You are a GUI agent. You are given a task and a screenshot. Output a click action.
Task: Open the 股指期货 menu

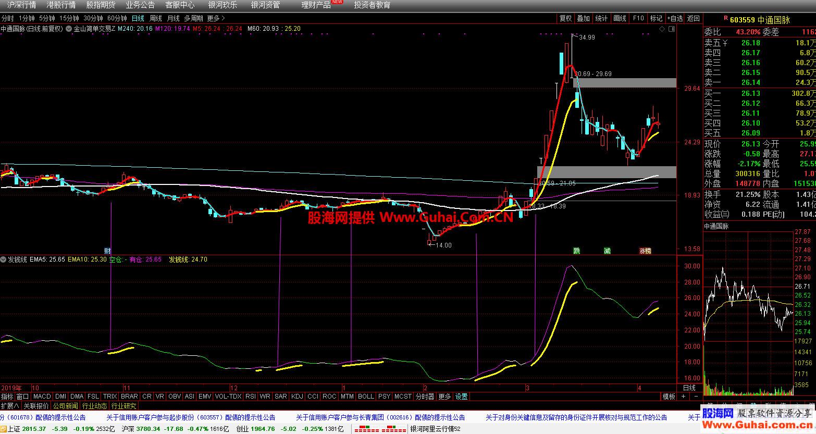tap(101, 5)
